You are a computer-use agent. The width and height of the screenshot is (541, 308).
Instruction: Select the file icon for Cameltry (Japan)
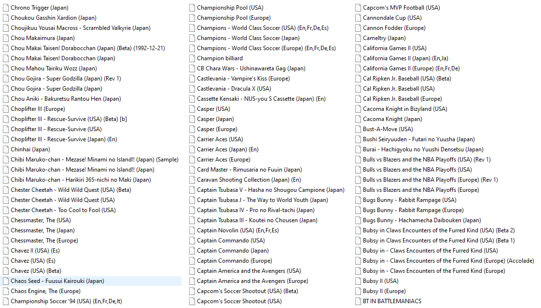[x=358, y=38]
